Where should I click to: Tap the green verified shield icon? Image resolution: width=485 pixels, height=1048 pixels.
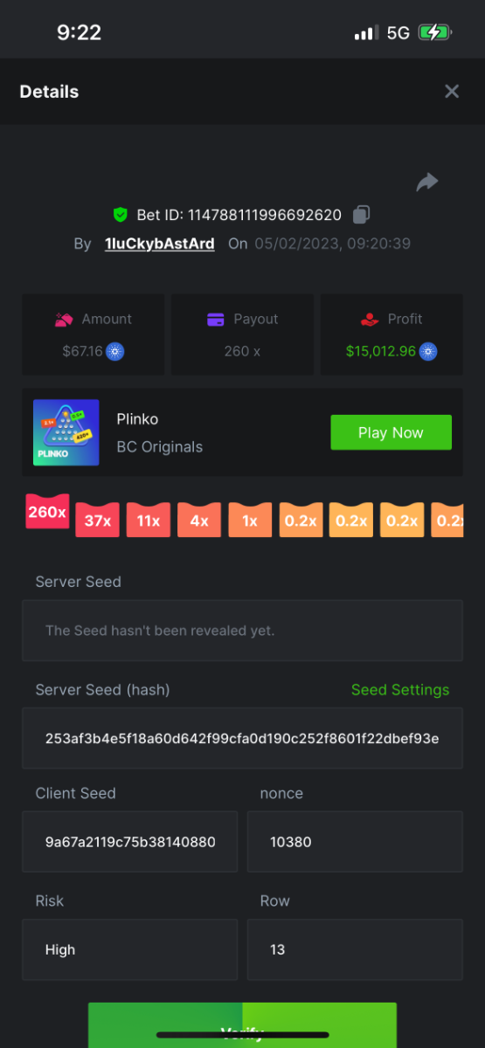click(x=121, y=215)
